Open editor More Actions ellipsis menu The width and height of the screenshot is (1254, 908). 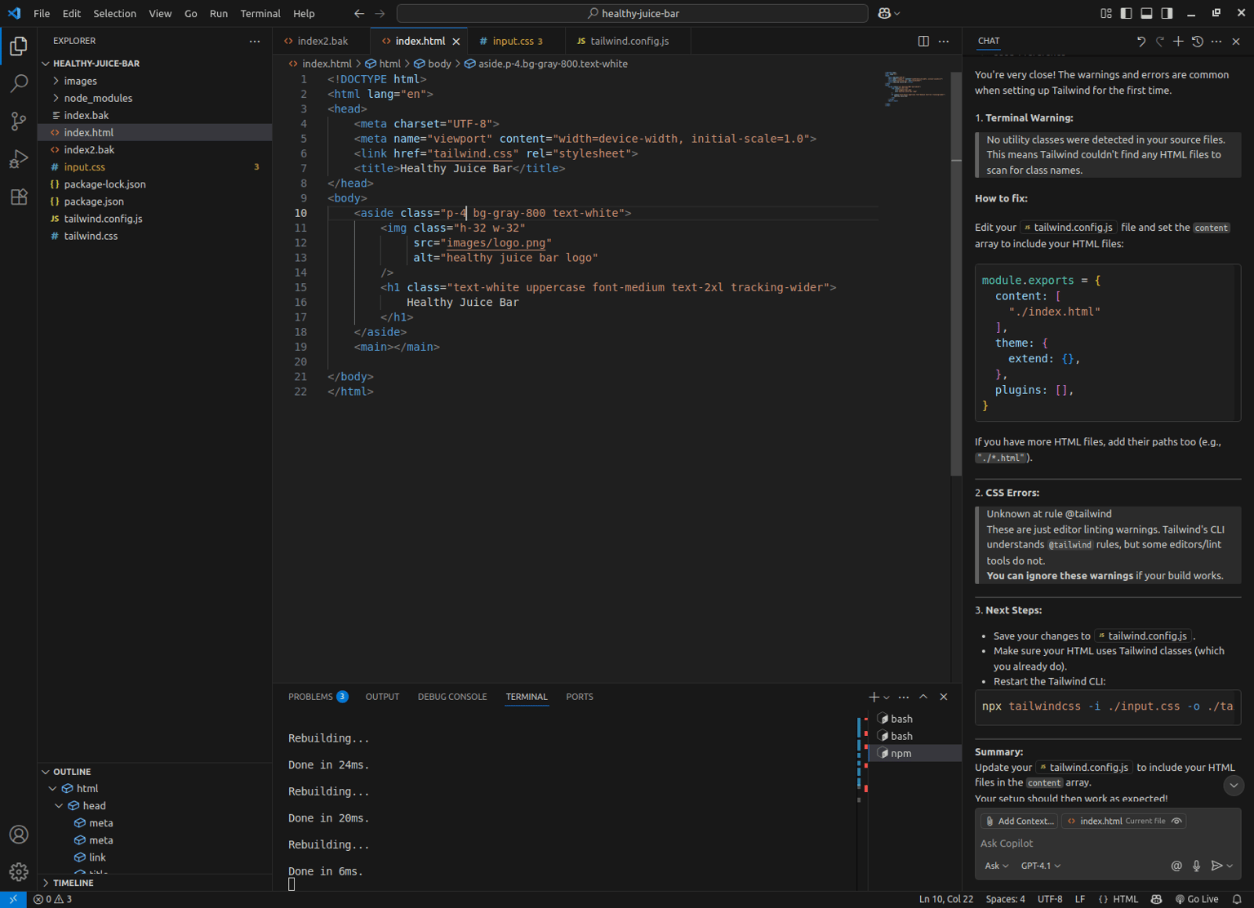[944, 41]
